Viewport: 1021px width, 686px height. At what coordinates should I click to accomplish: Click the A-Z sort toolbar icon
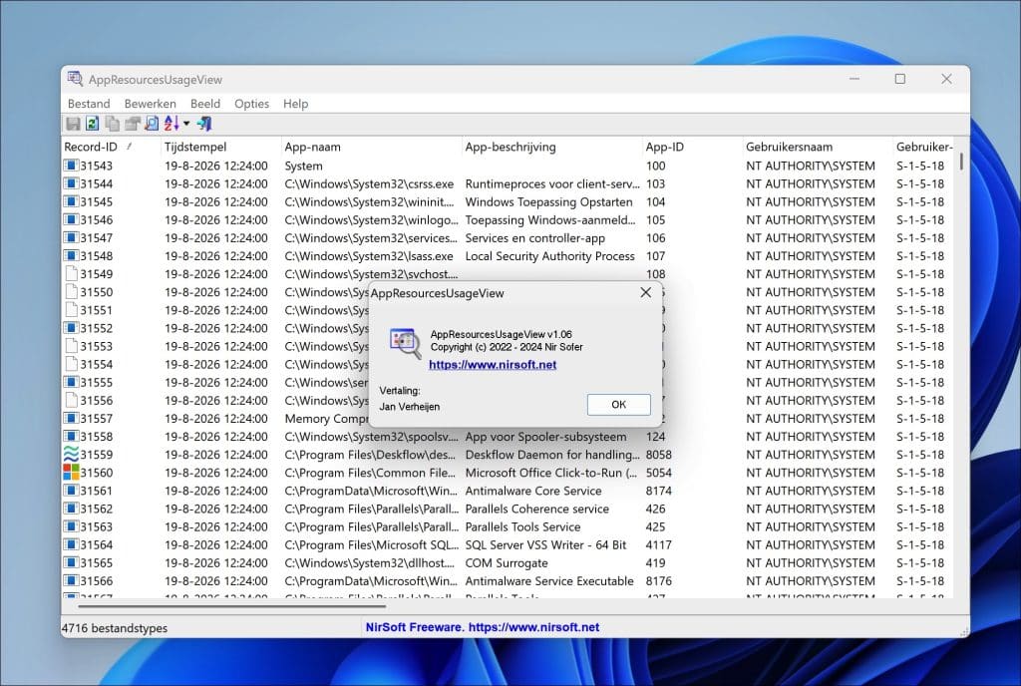click(x=171, y=124)
